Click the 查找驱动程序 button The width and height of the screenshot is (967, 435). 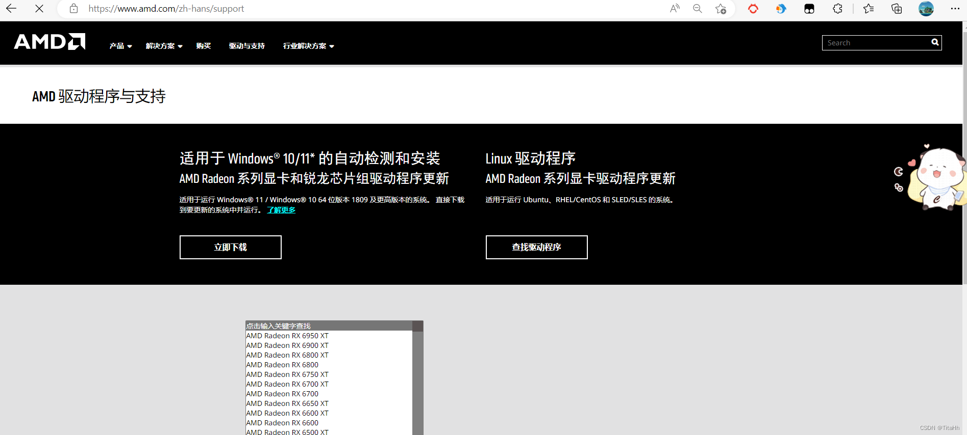click(537, 247)
